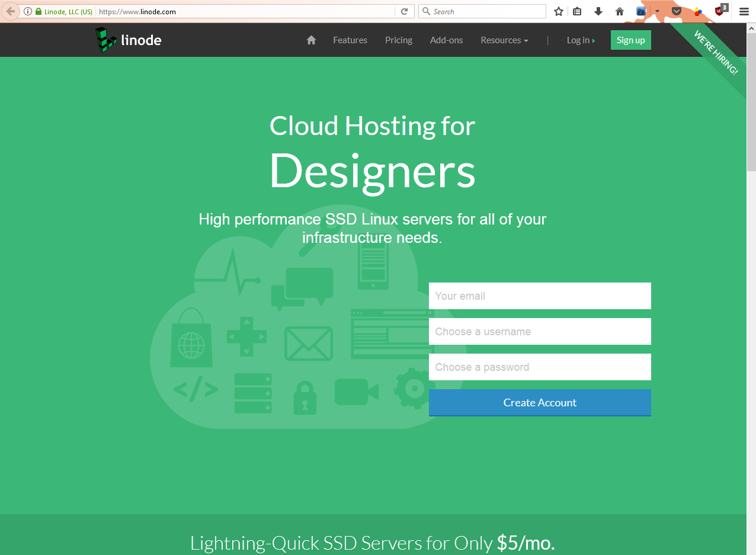The image size is (756, 555).
Task: Click the search magnifier icon in browser bar
Action: pyautogui.click(x=427, y=11)
